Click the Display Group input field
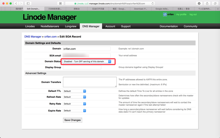This screenshot has height=138, width=220. coord(82,67)
